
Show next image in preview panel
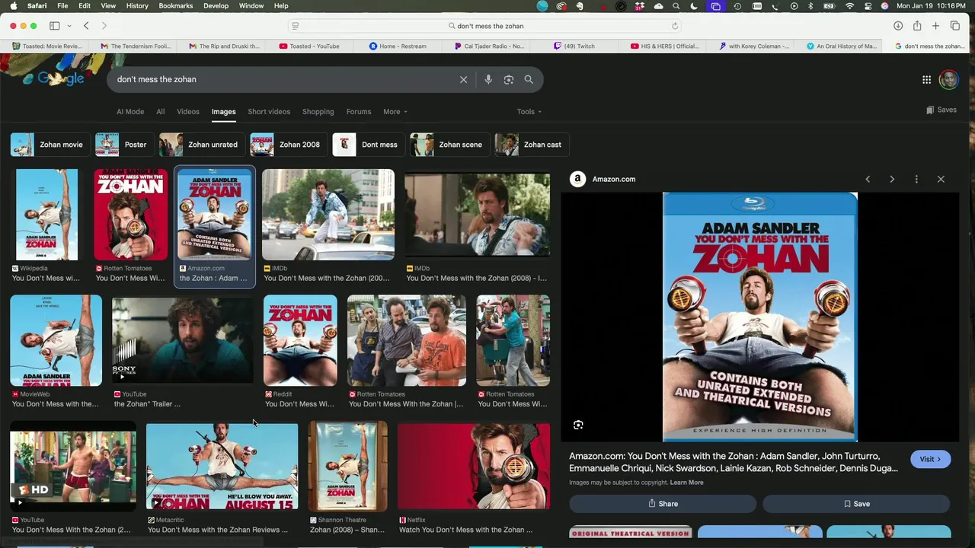892,179
